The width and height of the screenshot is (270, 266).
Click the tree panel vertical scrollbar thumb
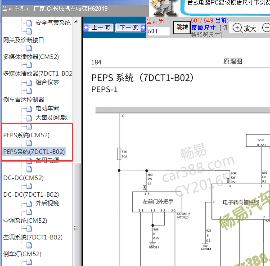[x=76, y=214]
